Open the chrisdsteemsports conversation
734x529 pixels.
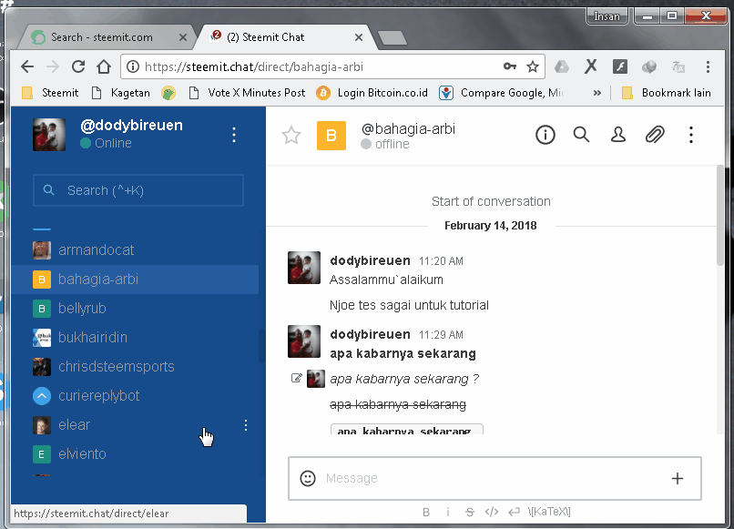coord(135,367)
